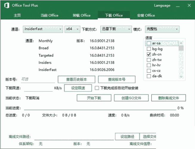Enable the 下载完成后自动开始安装 checkbox

97,88
